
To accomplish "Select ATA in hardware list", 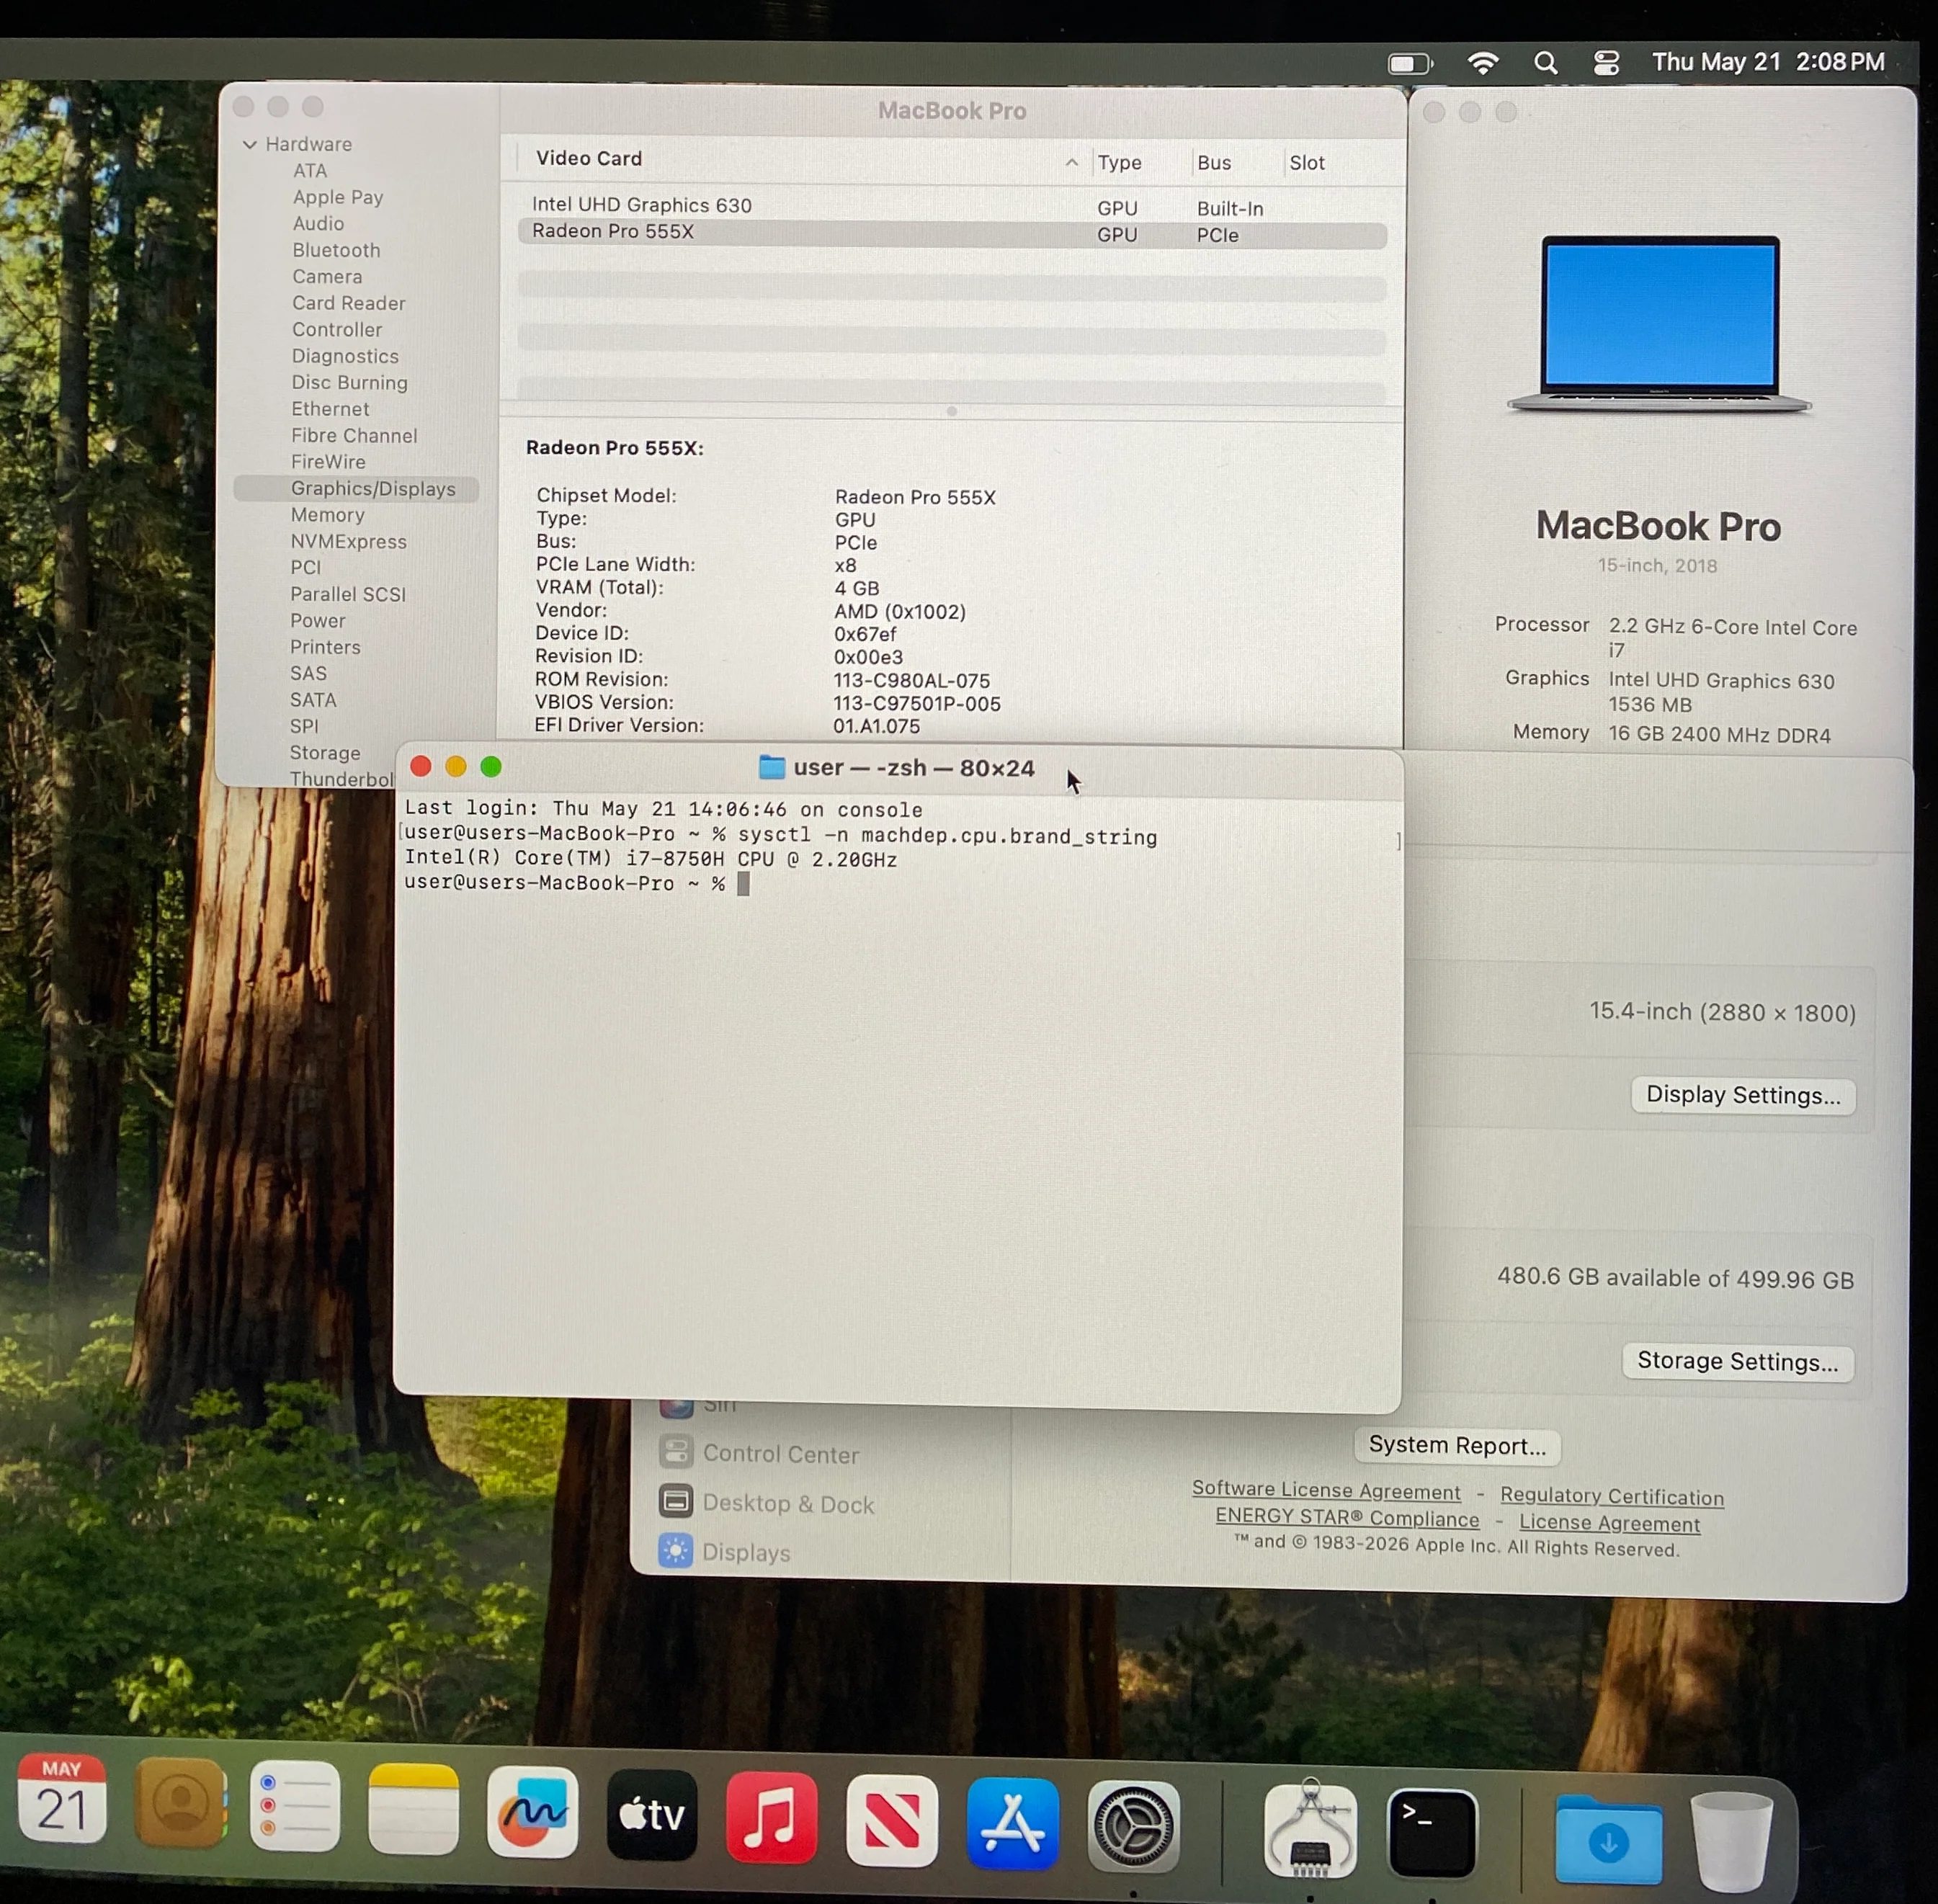I will [x=310, y=171].
